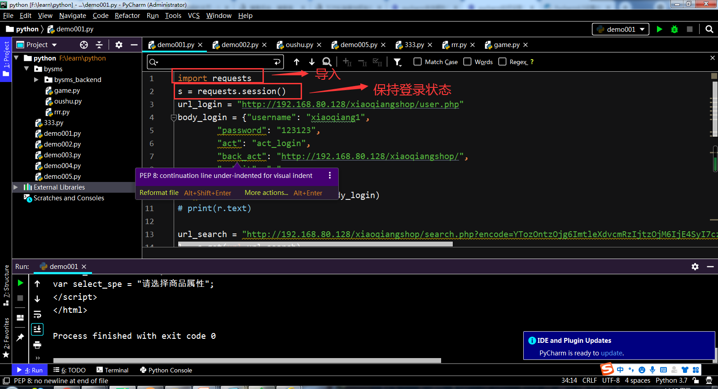Click tool window toggle icon at status bar left

coord(6,381)
